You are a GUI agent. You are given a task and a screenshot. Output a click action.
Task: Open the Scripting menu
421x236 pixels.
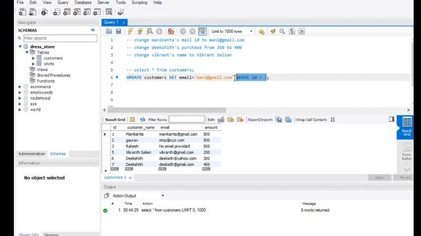point(139,3)
